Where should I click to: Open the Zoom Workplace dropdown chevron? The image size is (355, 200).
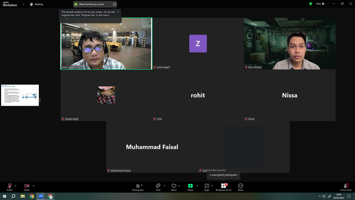click(x=23, y=4)
